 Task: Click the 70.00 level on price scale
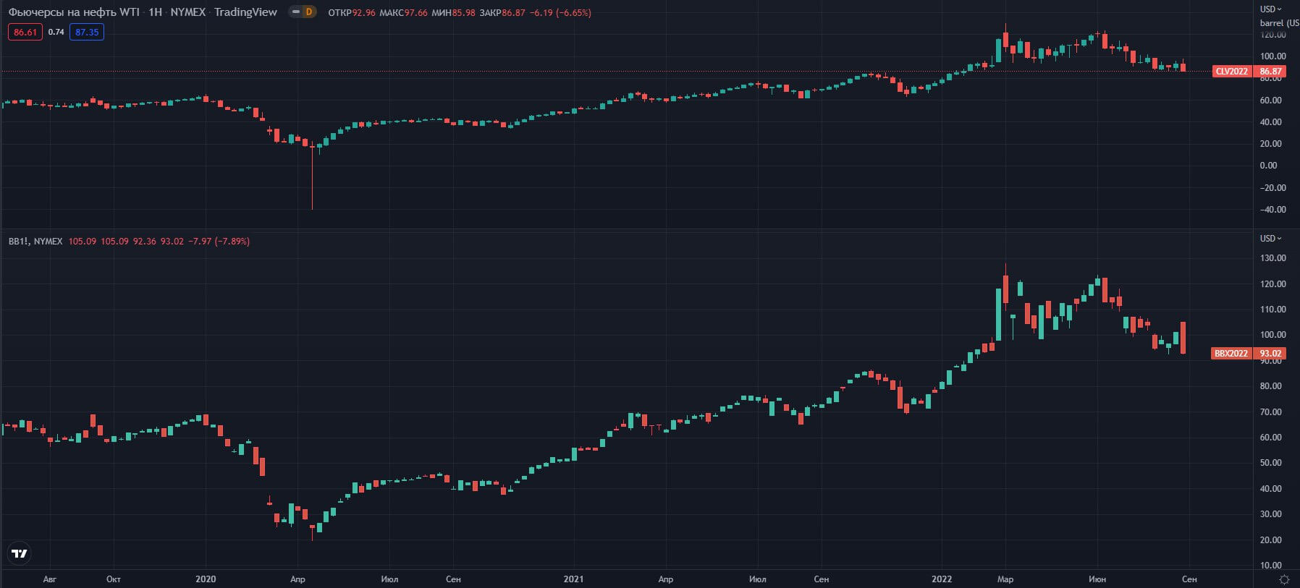[1270, 412]
